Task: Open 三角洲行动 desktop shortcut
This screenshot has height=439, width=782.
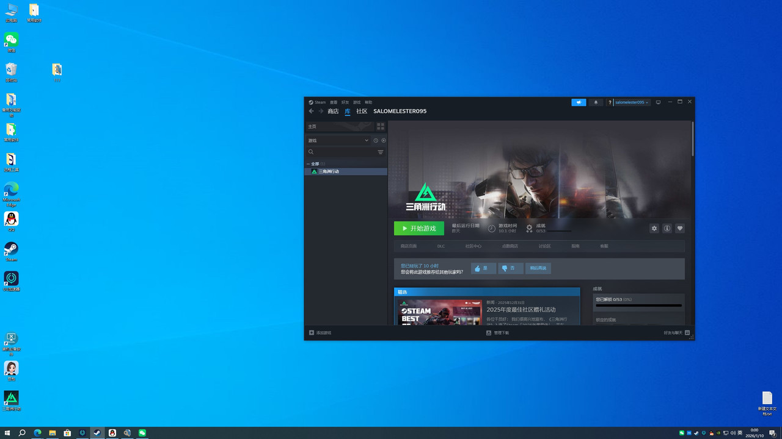Action: [11, 401]
